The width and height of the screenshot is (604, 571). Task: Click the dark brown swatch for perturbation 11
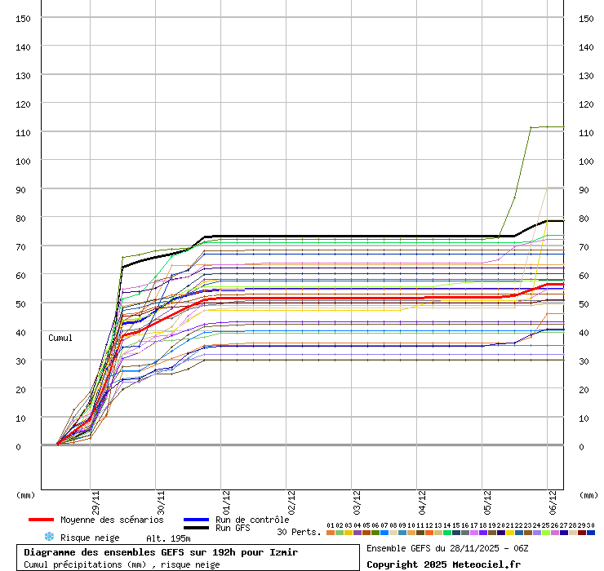click(x=420, y=533)
